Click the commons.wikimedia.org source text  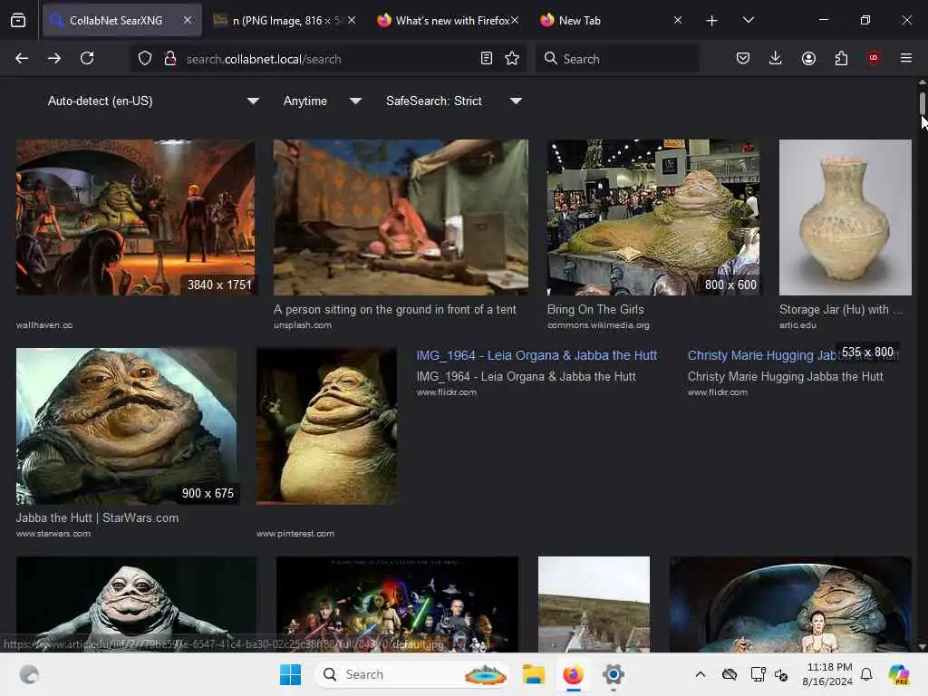point(598,325)
